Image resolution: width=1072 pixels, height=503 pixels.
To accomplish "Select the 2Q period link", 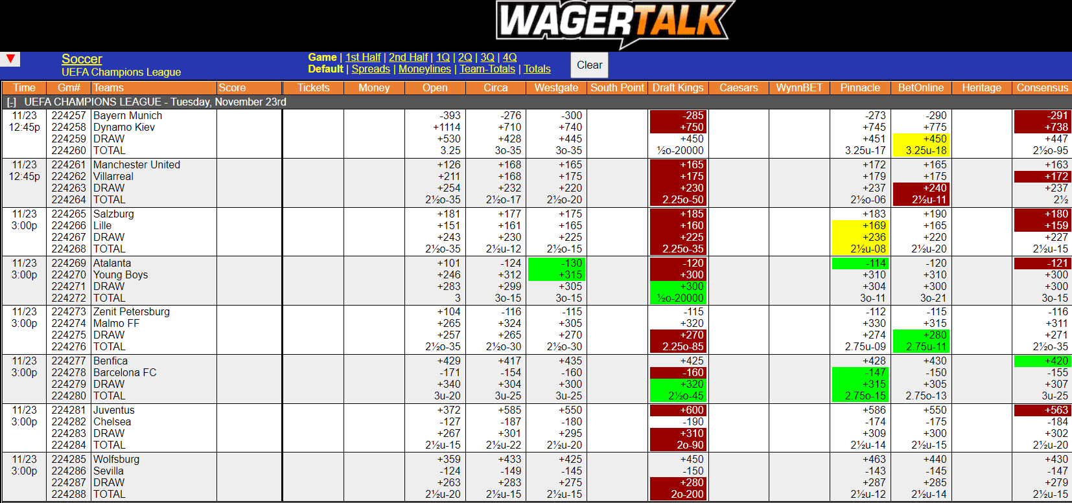I will (465, 58).
